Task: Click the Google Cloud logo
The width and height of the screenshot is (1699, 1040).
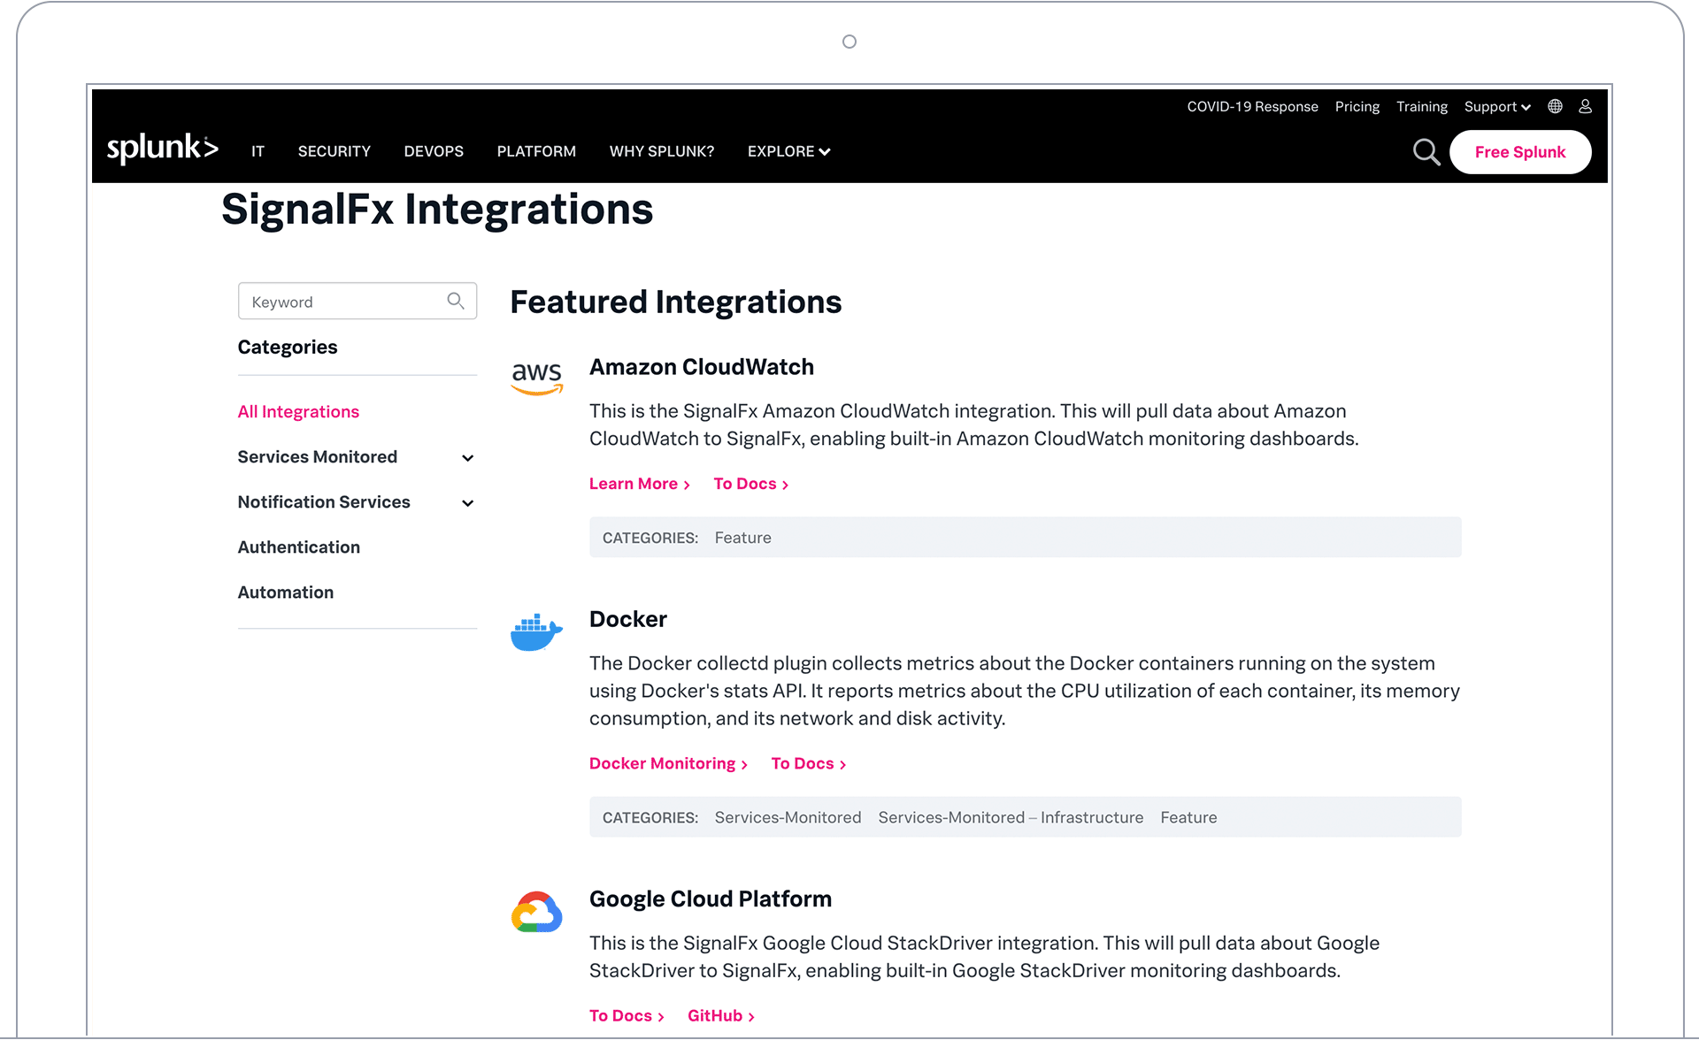Action: 536,912
